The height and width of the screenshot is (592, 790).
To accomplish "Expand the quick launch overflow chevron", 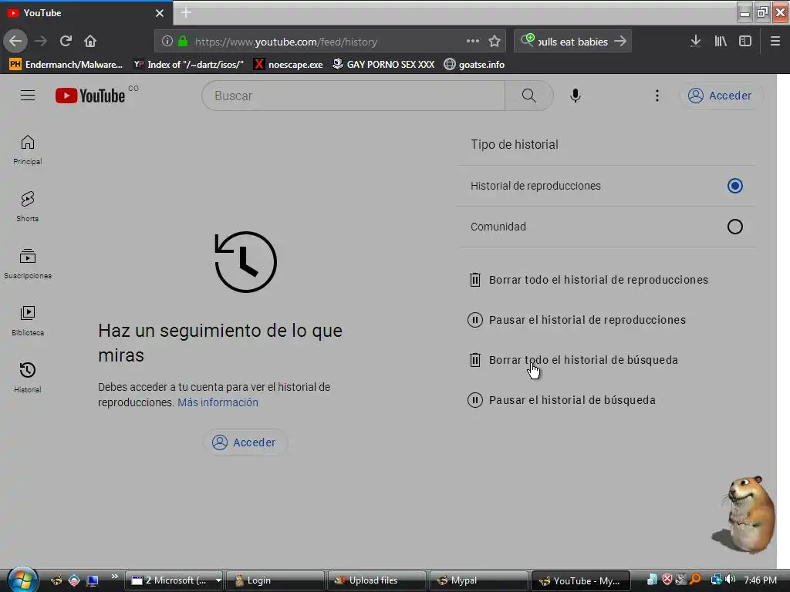I will click(115, 577).
